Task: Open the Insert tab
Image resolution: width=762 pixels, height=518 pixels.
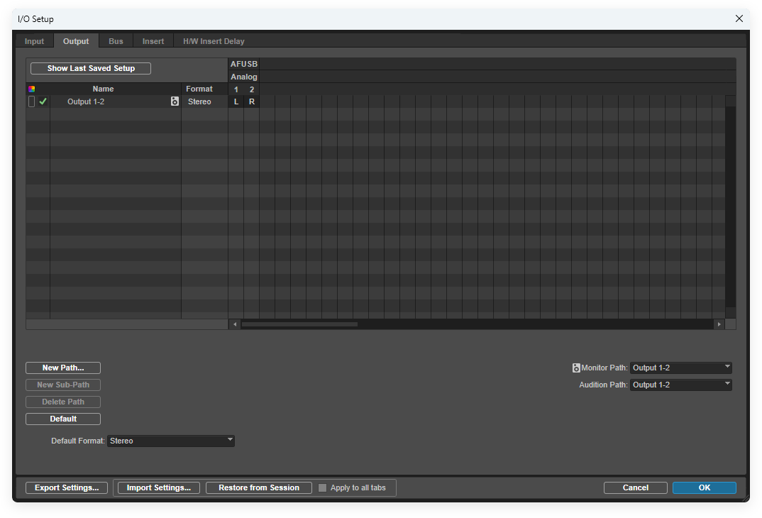Action: (153, 41)
